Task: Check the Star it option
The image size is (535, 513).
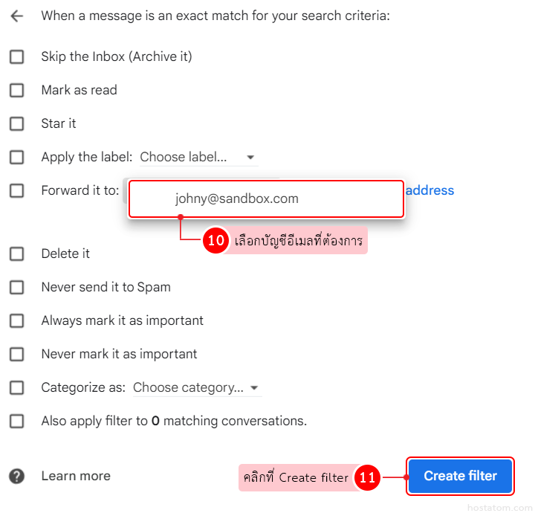Action: click(16, 123)
